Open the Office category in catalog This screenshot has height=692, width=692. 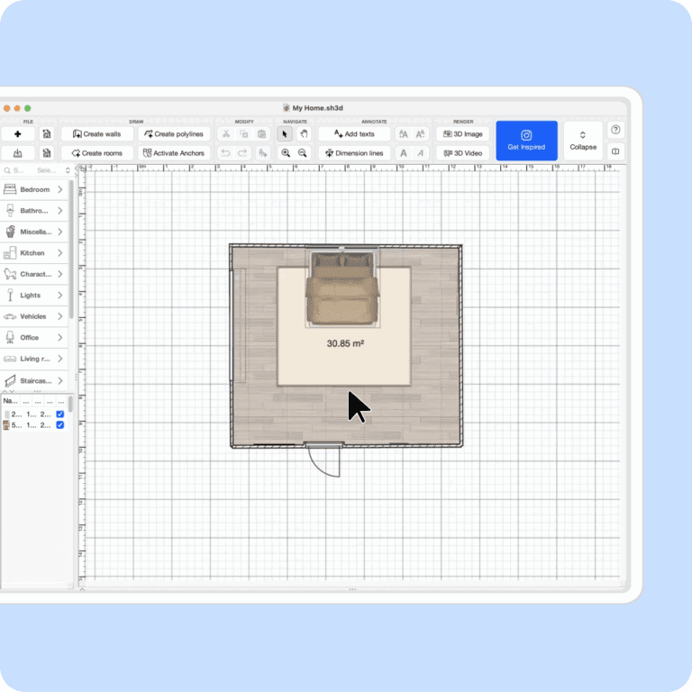[35, 338]
